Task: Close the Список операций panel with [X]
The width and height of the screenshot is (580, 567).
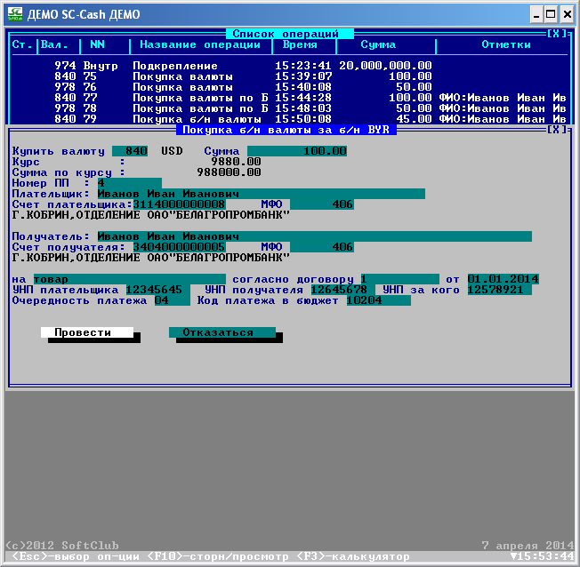Action: pos(556,34)
